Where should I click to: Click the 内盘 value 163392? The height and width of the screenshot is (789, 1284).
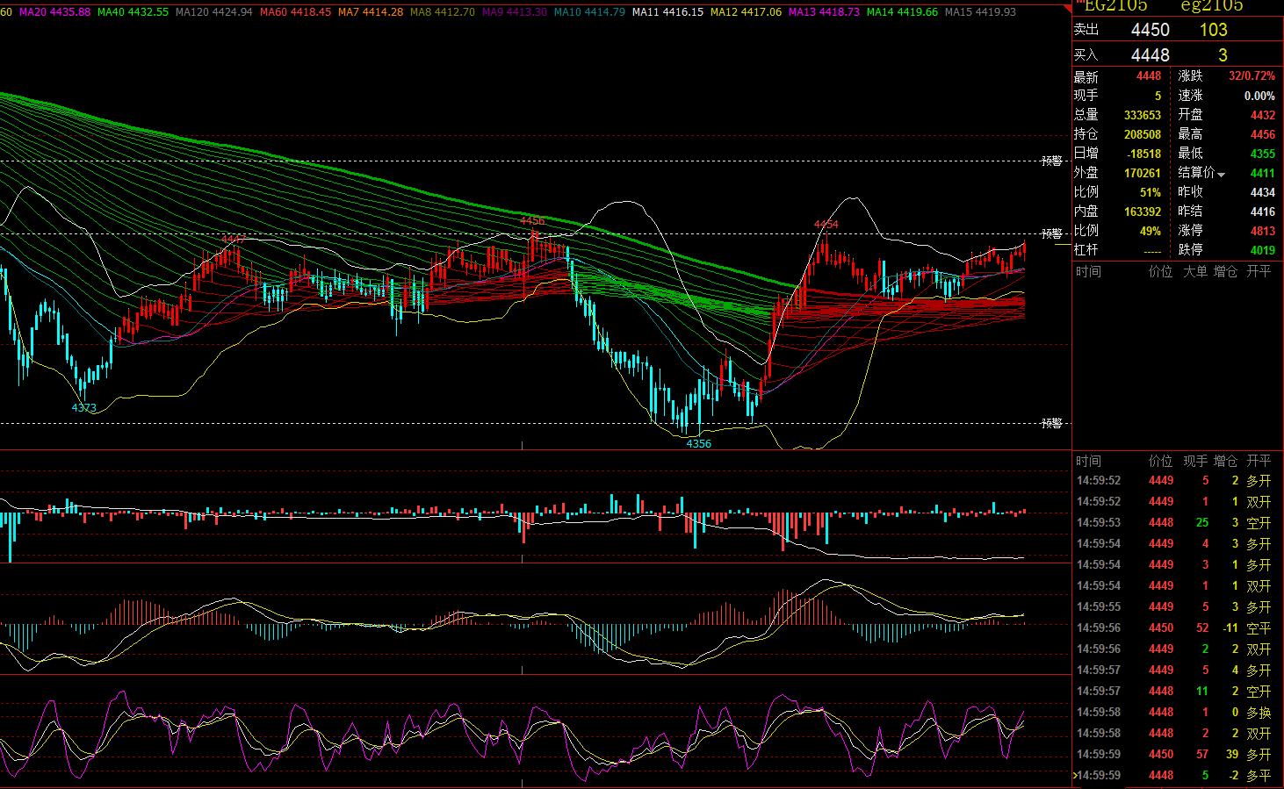[1142, 212]
